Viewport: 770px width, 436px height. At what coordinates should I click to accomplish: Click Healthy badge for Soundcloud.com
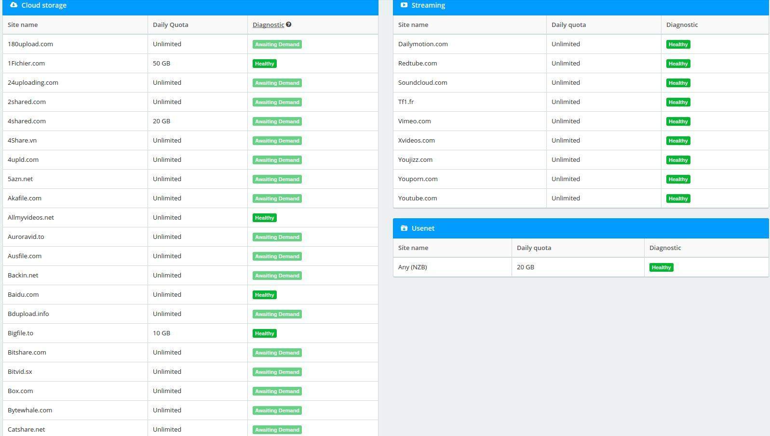click(x=678, y=83)
